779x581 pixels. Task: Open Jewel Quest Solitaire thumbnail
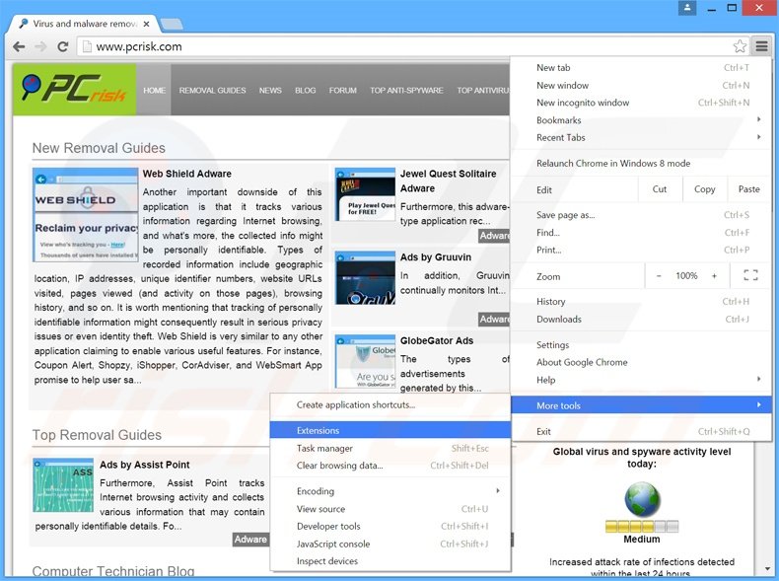coord(365,194)
